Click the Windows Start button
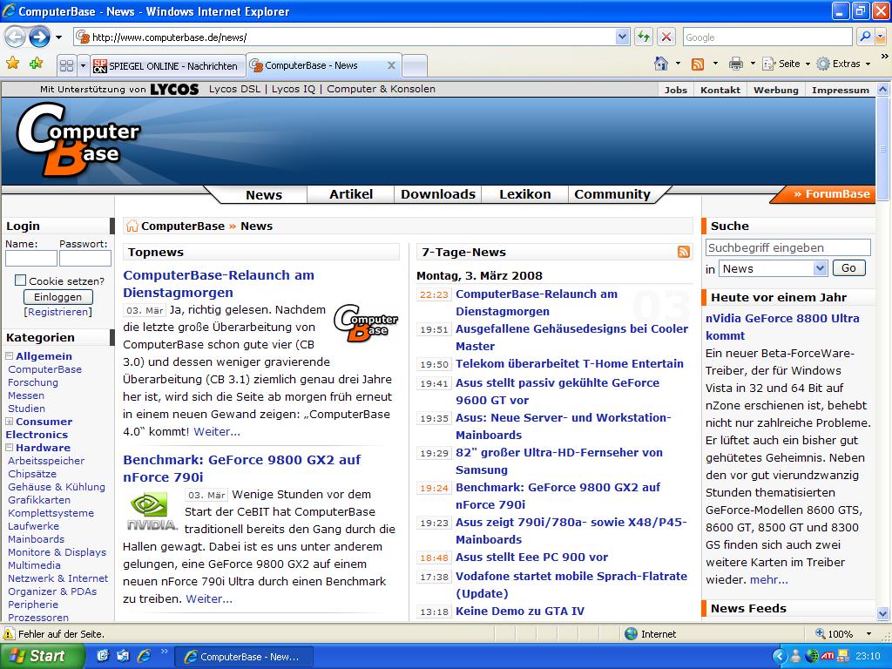The height and width of the screenshot is (669, 892). (x=42, y=656)
